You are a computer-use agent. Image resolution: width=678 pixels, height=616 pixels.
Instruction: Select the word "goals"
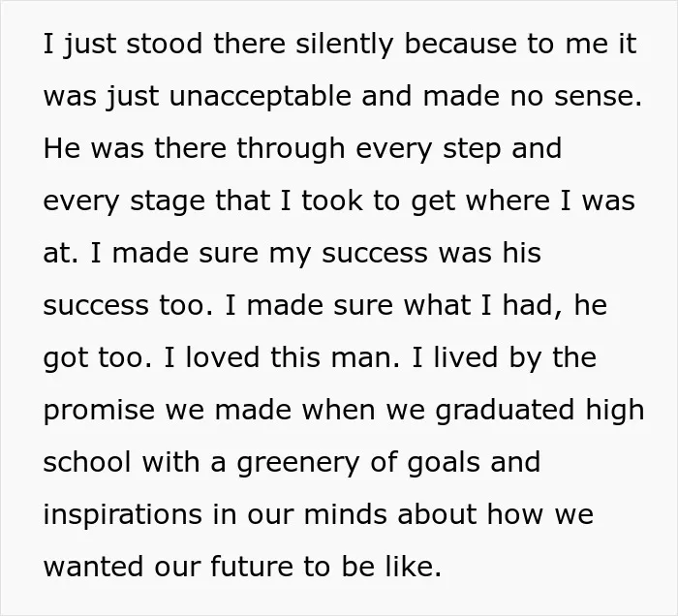click(444, 463)
